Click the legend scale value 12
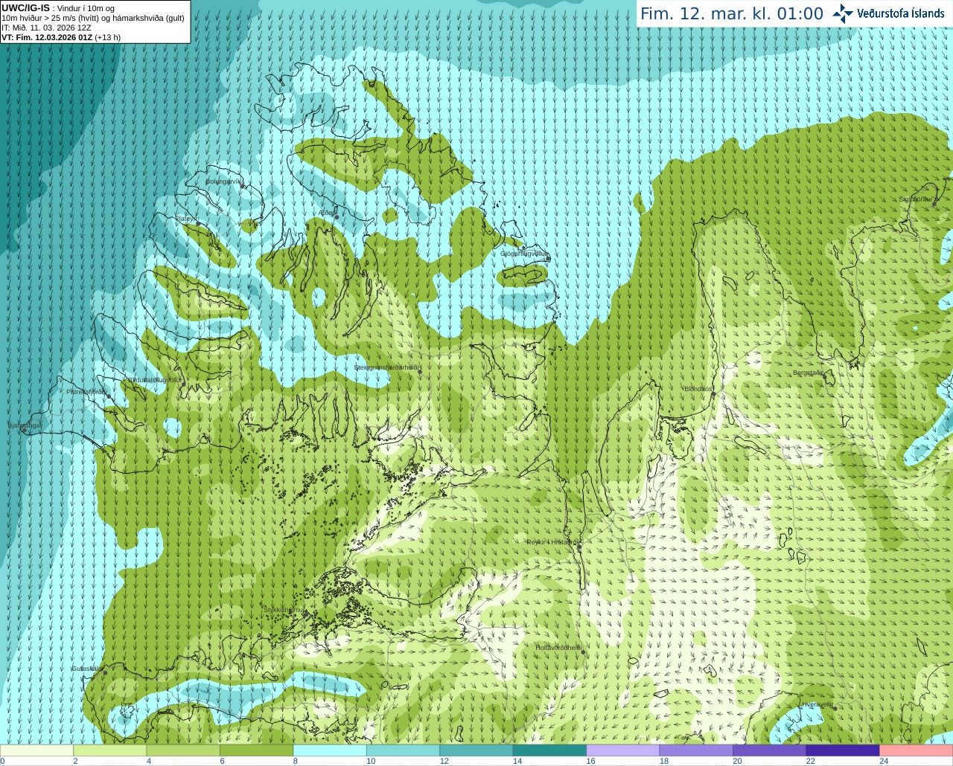The height and width of the screenshot is (766, 953). tap(444, 761)
